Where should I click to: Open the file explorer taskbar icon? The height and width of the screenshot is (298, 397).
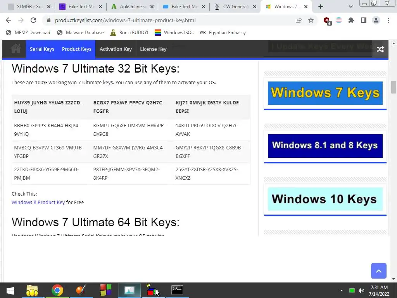pos(32,290)
